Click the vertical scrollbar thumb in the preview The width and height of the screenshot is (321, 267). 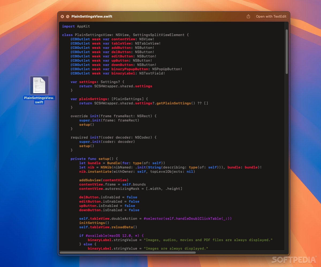click(x=287, y=51)
